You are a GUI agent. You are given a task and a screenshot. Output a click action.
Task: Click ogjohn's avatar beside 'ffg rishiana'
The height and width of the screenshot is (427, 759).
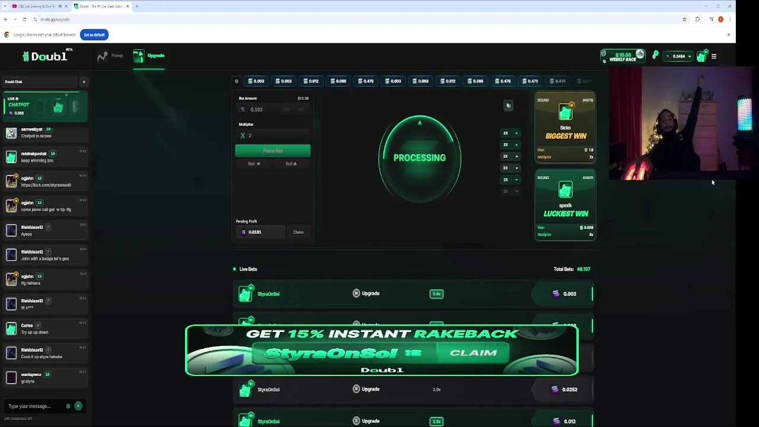11,279
